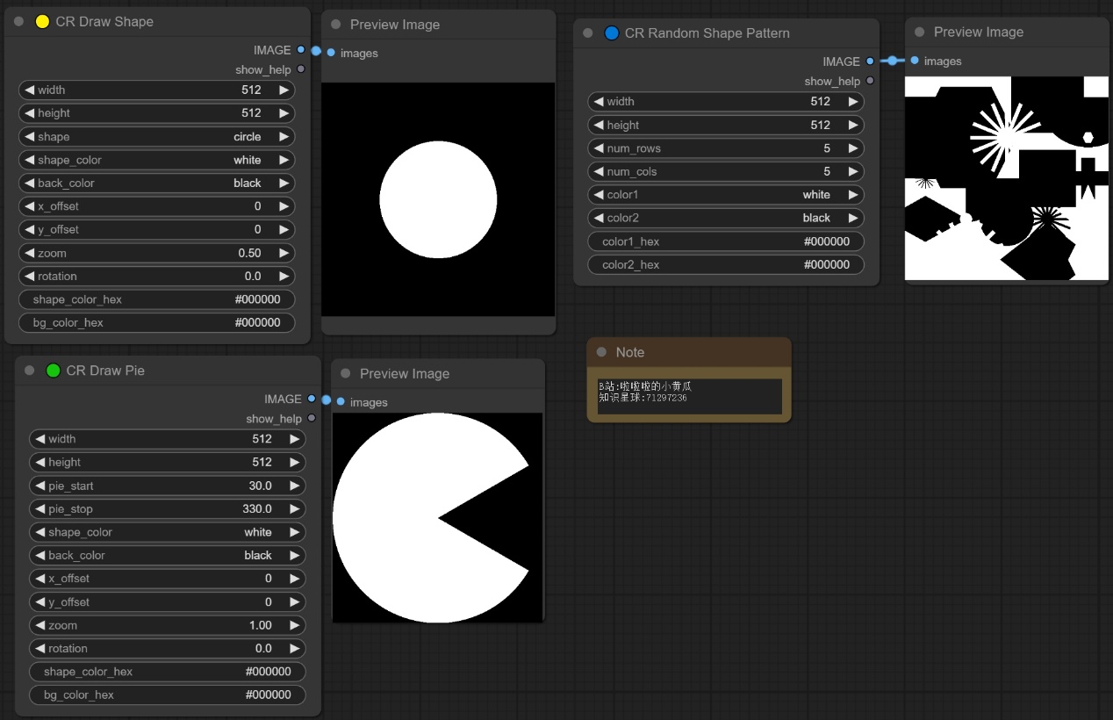Click the show_help output dot on CR Draw Pie
The height and width of the screenshot is (720, 1113).
click(311, 419)
